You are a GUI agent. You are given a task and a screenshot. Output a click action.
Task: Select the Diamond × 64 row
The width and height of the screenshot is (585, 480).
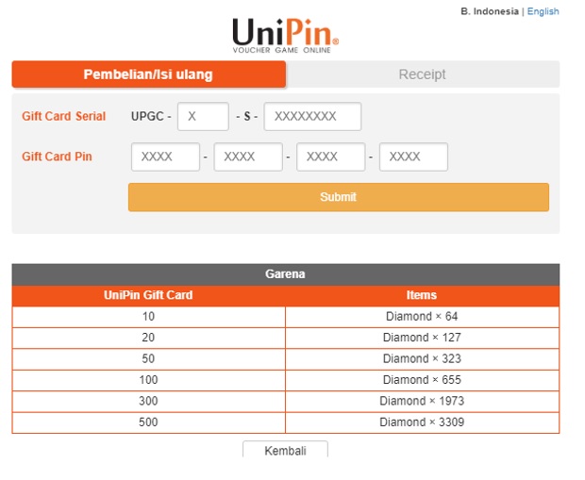421,317
